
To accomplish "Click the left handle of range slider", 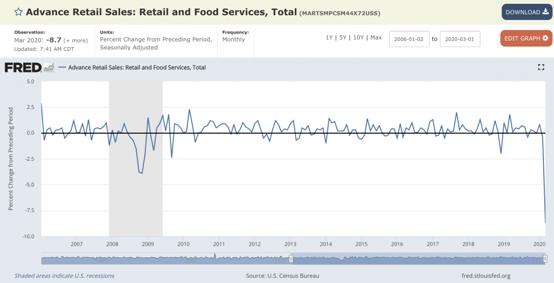I will 291,259.
